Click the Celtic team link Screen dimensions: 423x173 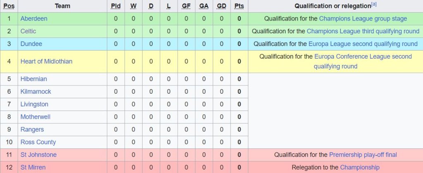pyautogui.click(x=28, y=31)
